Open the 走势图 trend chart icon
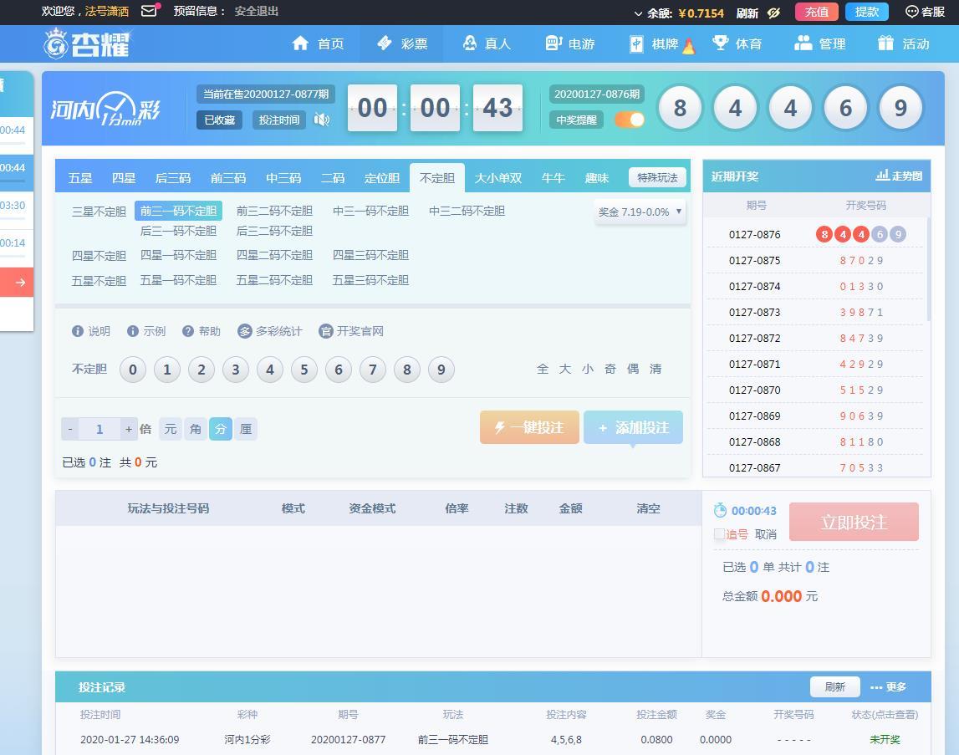 [883, 176]
